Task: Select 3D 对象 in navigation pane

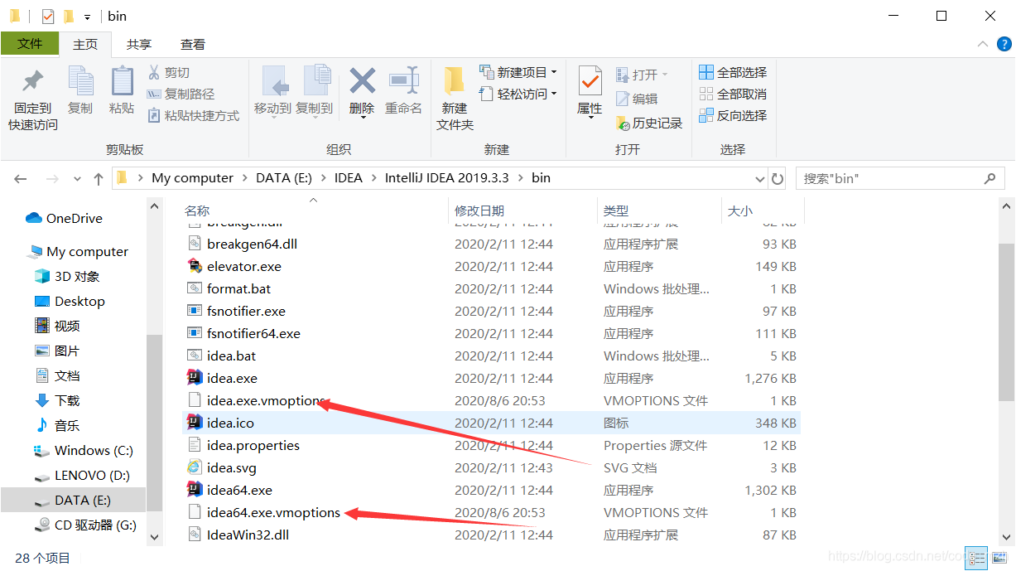Action: tap(68, 277)
